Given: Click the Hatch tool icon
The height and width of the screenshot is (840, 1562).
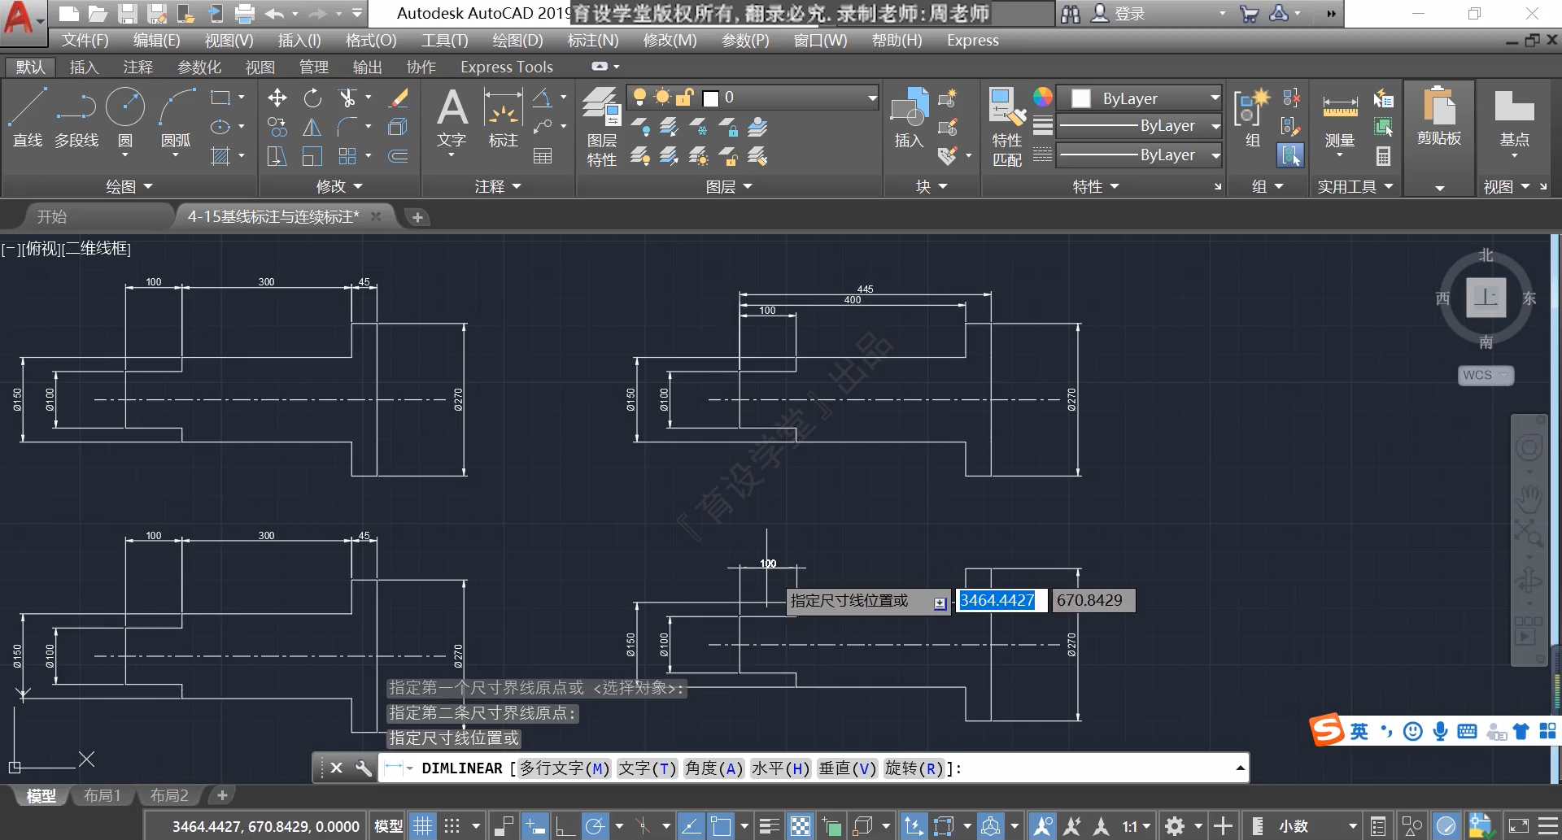Looking at the screenshot, I should (220, 155).
